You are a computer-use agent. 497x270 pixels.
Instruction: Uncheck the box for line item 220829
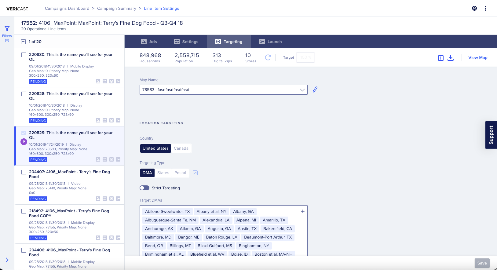pos(24,133)
